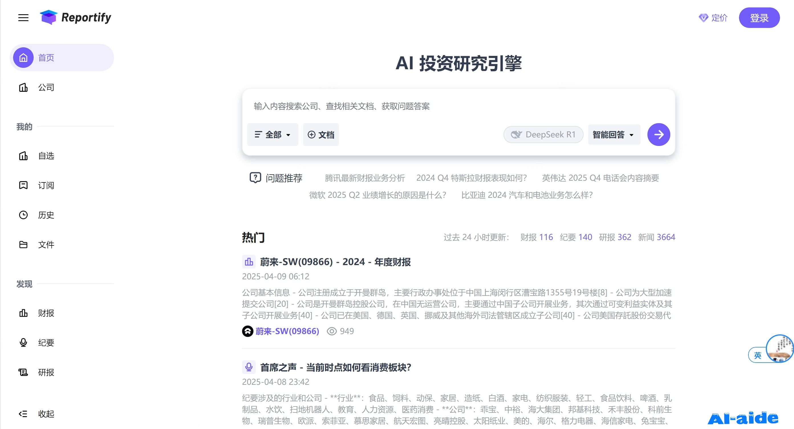Focus the search input field
794x429 pixels.
coord(459,106)
